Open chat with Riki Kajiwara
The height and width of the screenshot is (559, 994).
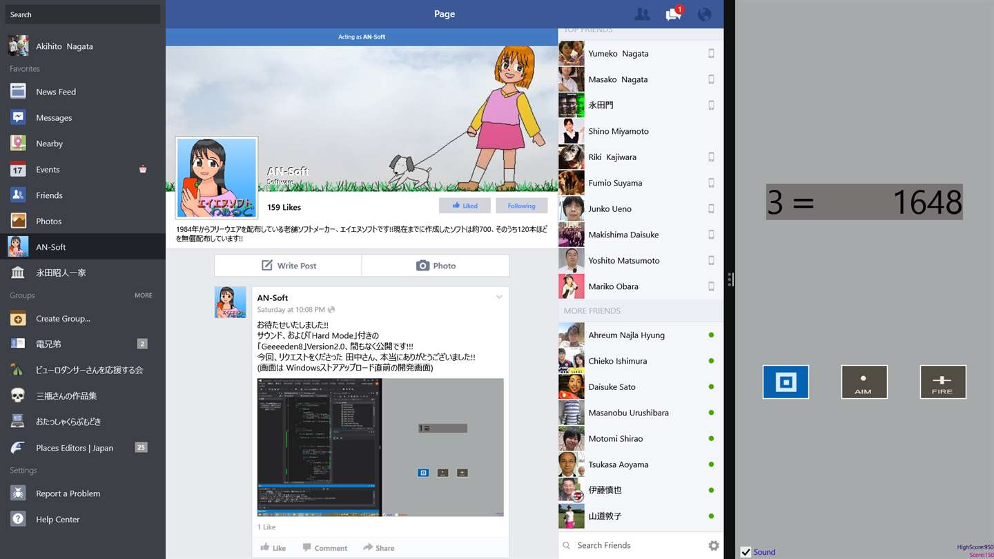pos(641,157)
